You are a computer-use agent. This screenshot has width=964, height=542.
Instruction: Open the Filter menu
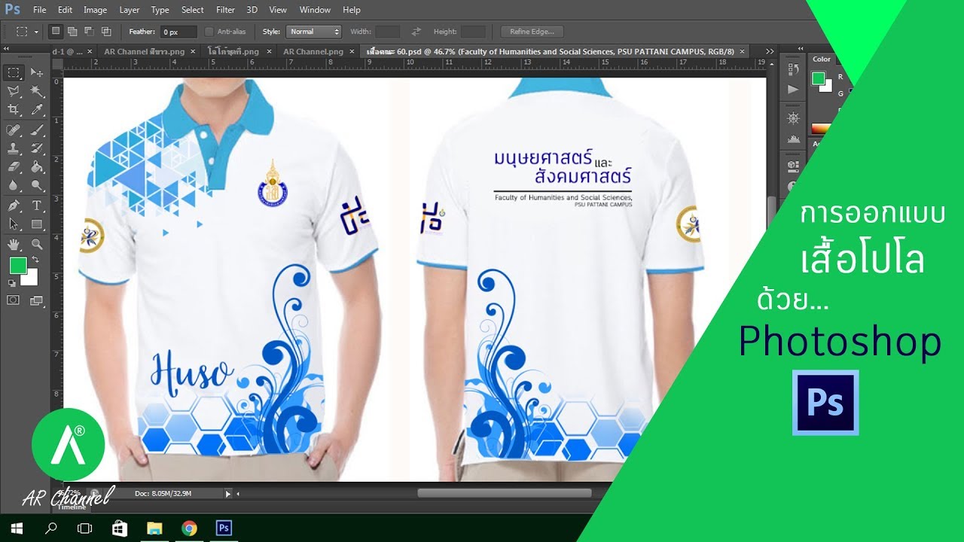(225, 10)
